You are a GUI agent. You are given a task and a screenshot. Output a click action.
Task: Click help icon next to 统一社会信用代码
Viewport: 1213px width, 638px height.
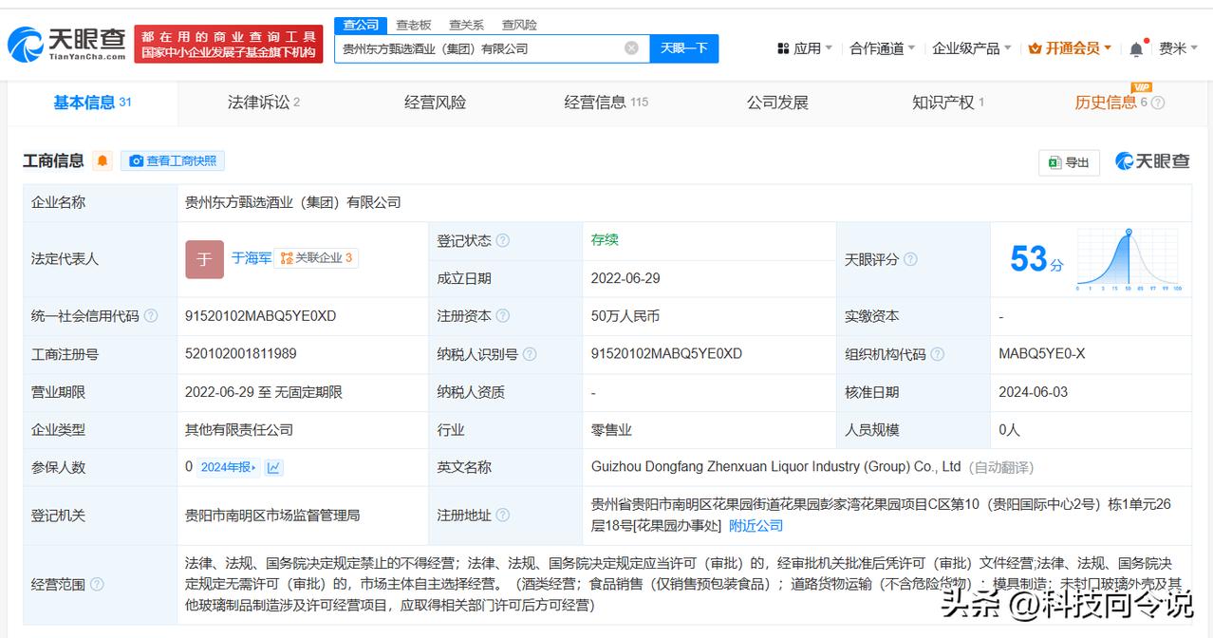point(151,316)
